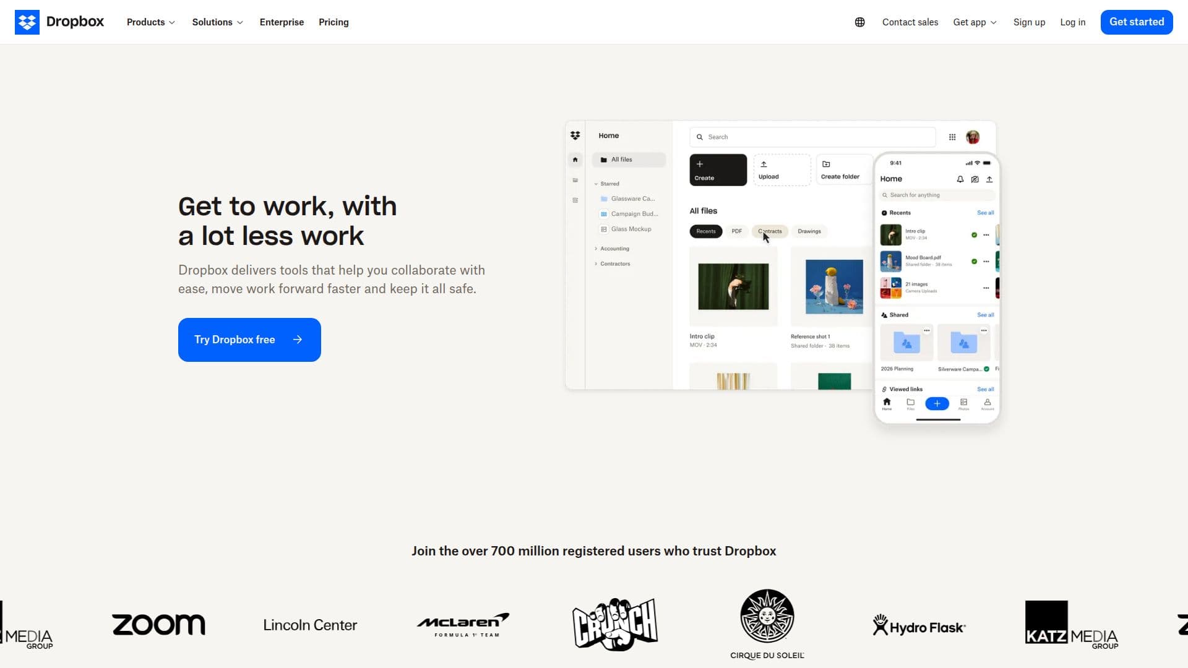The image size is (1188, 668).
Task: Click the Dropbox glyph in mockup sidebar
Action: 575,135
